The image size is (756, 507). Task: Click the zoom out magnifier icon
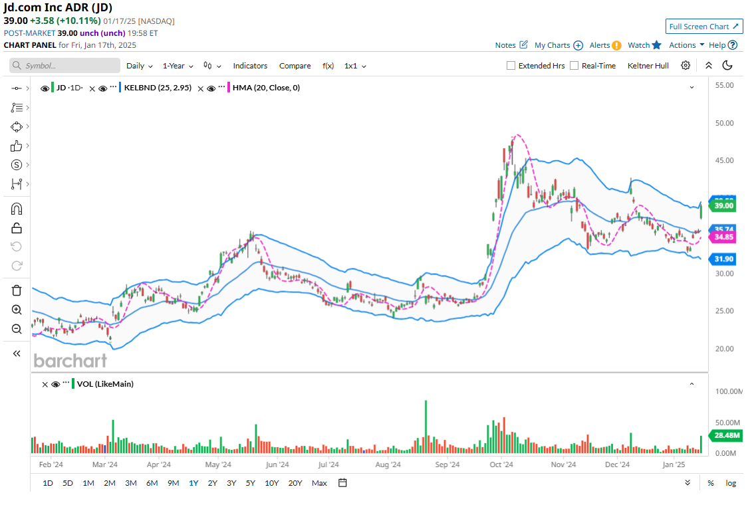tap(17, 328)
